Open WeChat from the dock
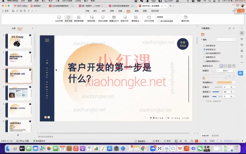Viewport: 246px width, 154px height. click(200, 148)
